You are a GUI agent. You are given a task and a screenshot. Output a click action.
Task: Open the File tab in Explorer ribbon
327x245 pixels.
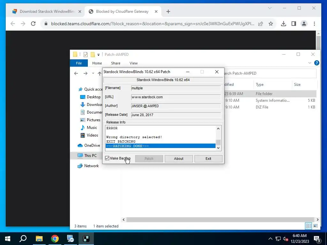pos(79,63)
